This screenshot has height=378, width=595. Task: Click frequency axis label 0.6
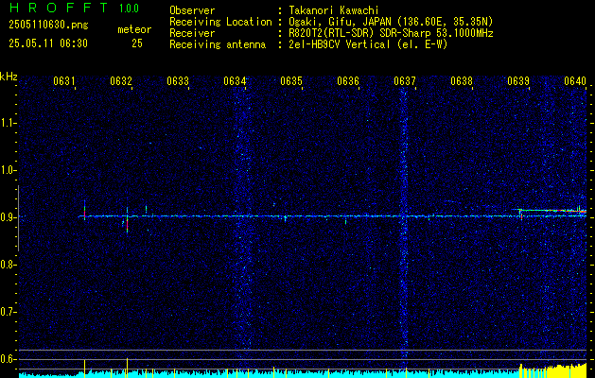tap(7, 359)
